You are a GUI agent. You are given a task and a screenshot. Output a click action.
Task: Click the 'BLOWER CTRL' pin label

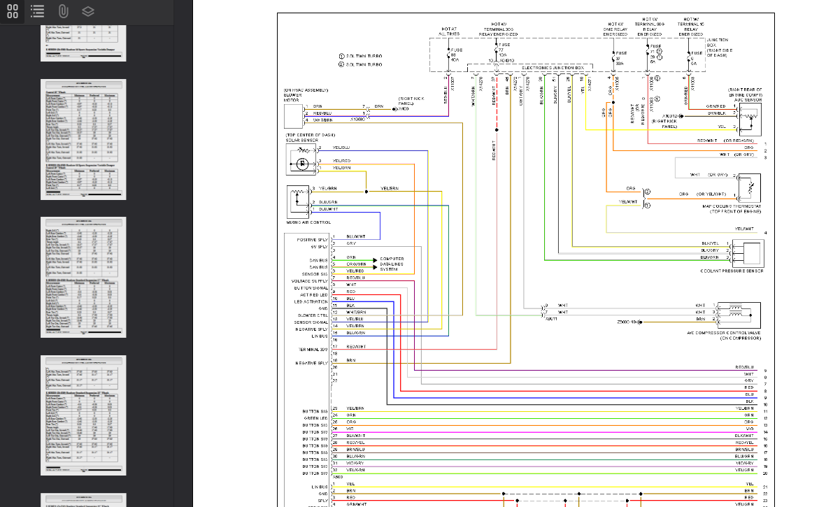pyautogui.click(x=313, y=316)
